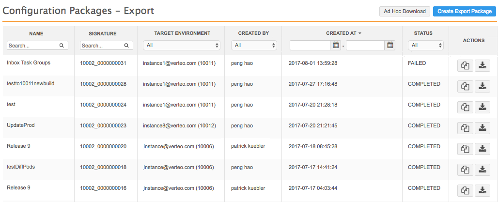Viewport: 498px width, 202px height.
Task: Open the Created At start date calendar
Action: coord(336,45)
